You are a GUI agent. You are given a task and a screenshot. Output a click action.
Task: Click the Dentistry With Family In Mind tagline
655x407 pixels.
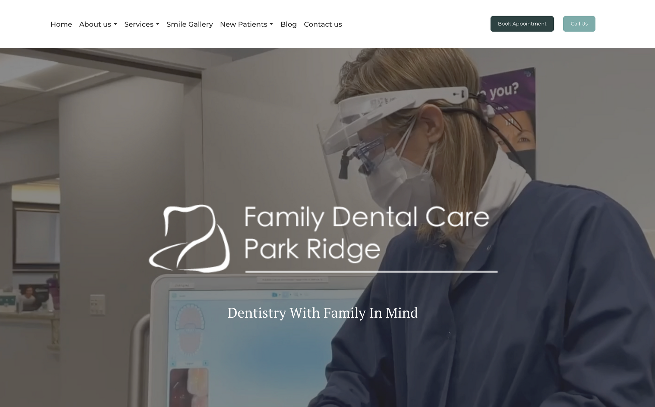pyautogui.click(x=323, y=313)
